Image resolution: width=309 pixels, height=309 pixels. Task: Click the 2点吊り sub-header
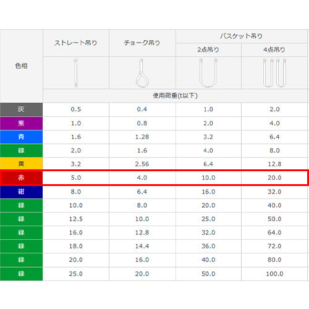(208, 49)
